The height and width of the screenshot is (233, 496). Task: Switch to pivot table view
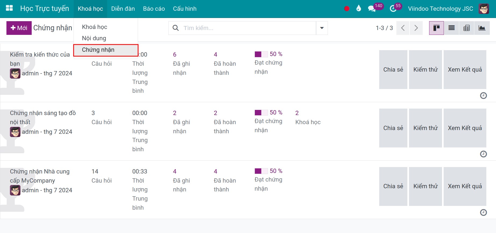(x=466, y=28)
